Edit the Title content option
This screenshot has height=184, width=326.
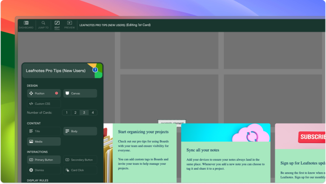(x=44, y=131)
